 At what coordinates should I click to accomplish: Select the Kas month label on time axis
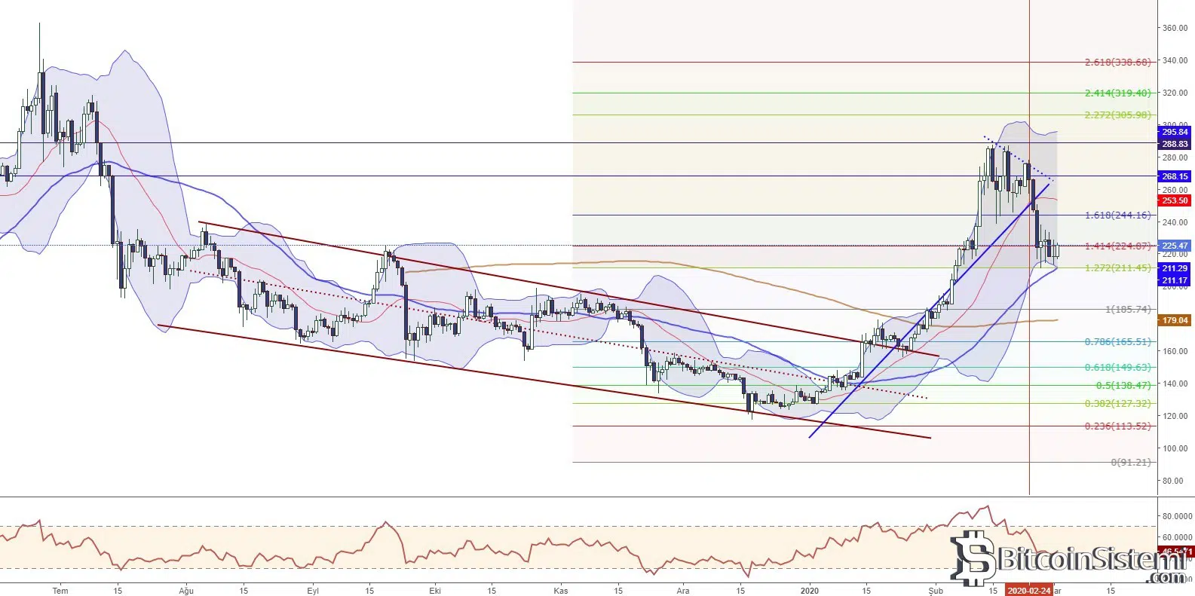point(560,591)
